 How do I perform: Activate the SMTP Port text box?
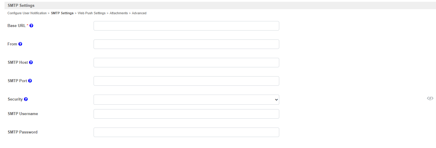point(186,81)
